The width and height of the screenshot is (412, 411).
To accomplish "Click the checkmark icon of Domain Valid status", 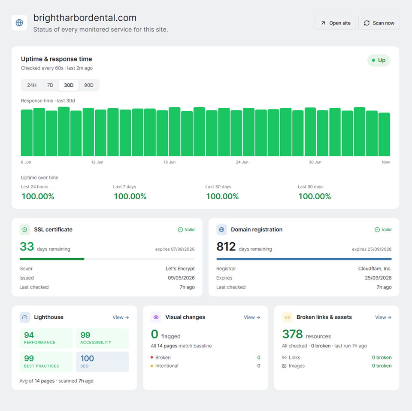I will (x=377, y=230).
